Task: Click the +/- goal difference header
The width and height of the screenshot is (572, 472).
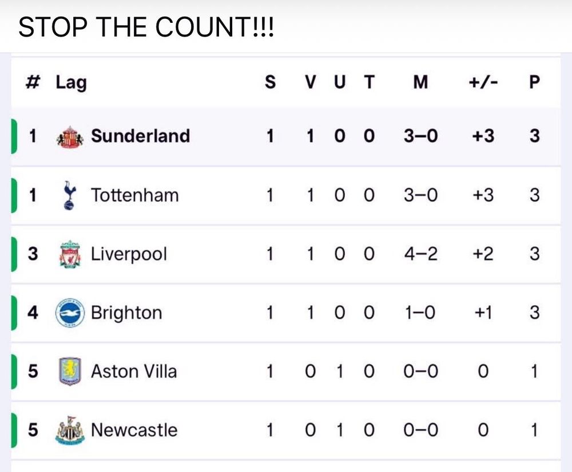Action: coord(483,82)
